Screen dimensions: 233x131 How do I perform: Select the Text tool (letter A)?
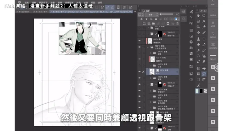pyautogui.click(x=204, y=21)
